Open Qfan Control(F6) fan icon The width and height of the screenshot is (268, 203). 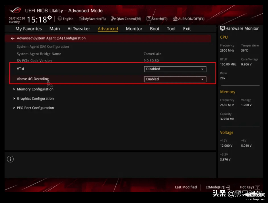coord(113,19)
